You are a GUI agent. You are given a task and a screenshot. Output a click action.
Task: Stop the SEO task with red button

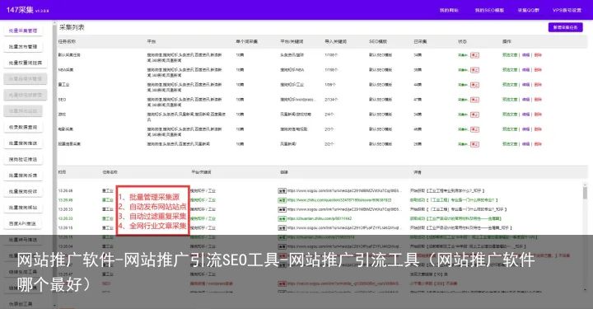click(x=474, y=100)
